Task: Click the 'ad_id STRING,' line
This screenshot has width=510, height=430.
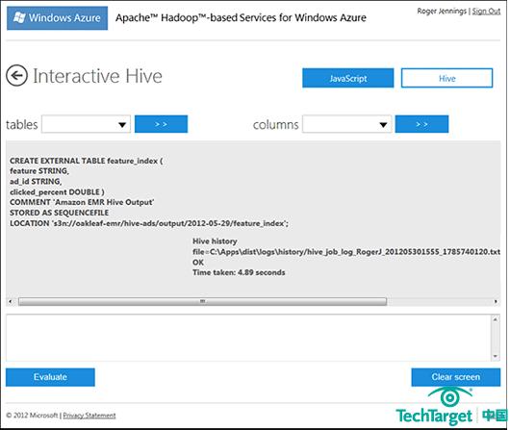Action: [x=36, y=182]
